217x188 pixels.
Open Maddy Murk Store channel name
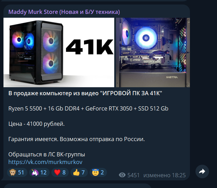pyautogui.click(x=64, y=12)
